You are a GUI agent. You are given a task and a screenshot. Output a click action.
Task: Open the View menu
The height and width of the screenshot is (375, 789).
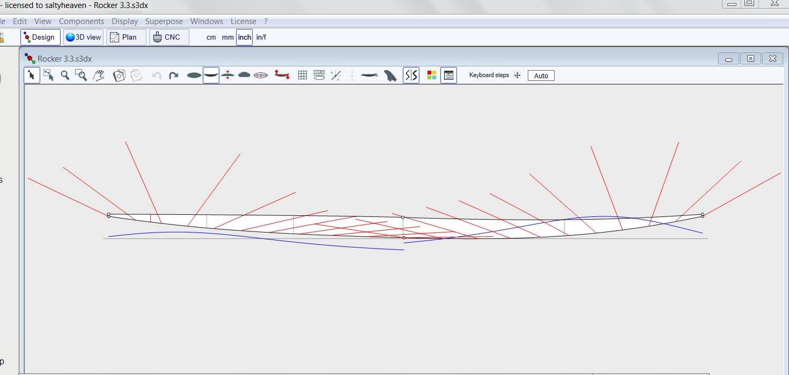click(x=43, y=21)
